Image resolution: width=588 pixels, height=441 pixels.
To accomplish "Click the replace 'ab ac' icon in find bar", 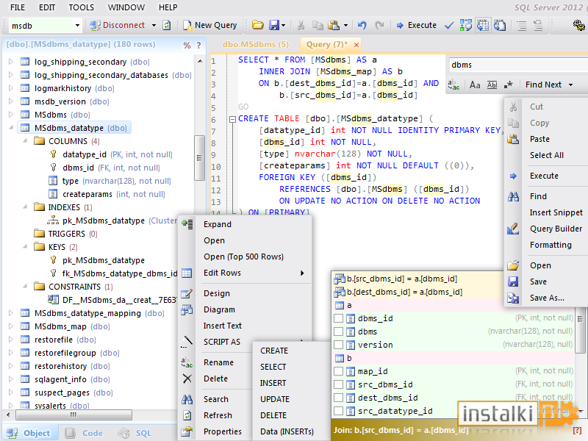I will click(453, 85).
